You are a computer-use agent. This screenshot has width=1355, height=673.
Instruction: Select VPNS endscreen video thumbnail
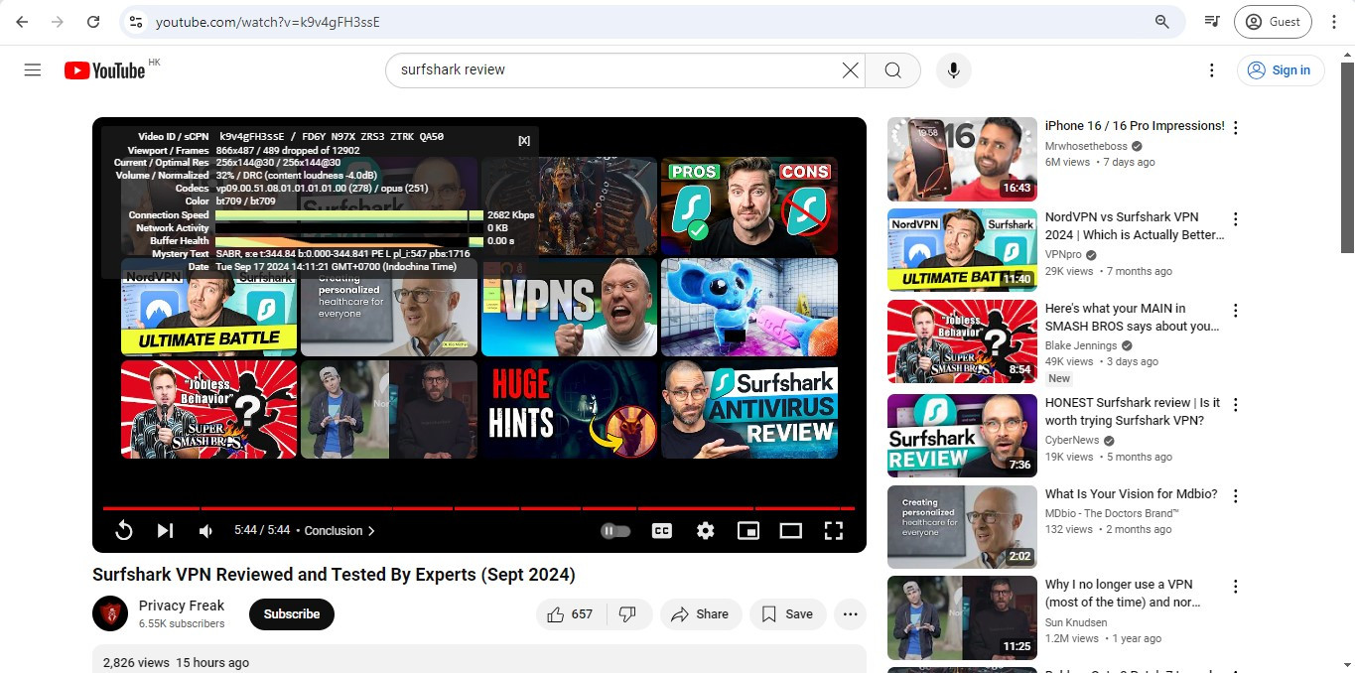(x=569, y=307)
